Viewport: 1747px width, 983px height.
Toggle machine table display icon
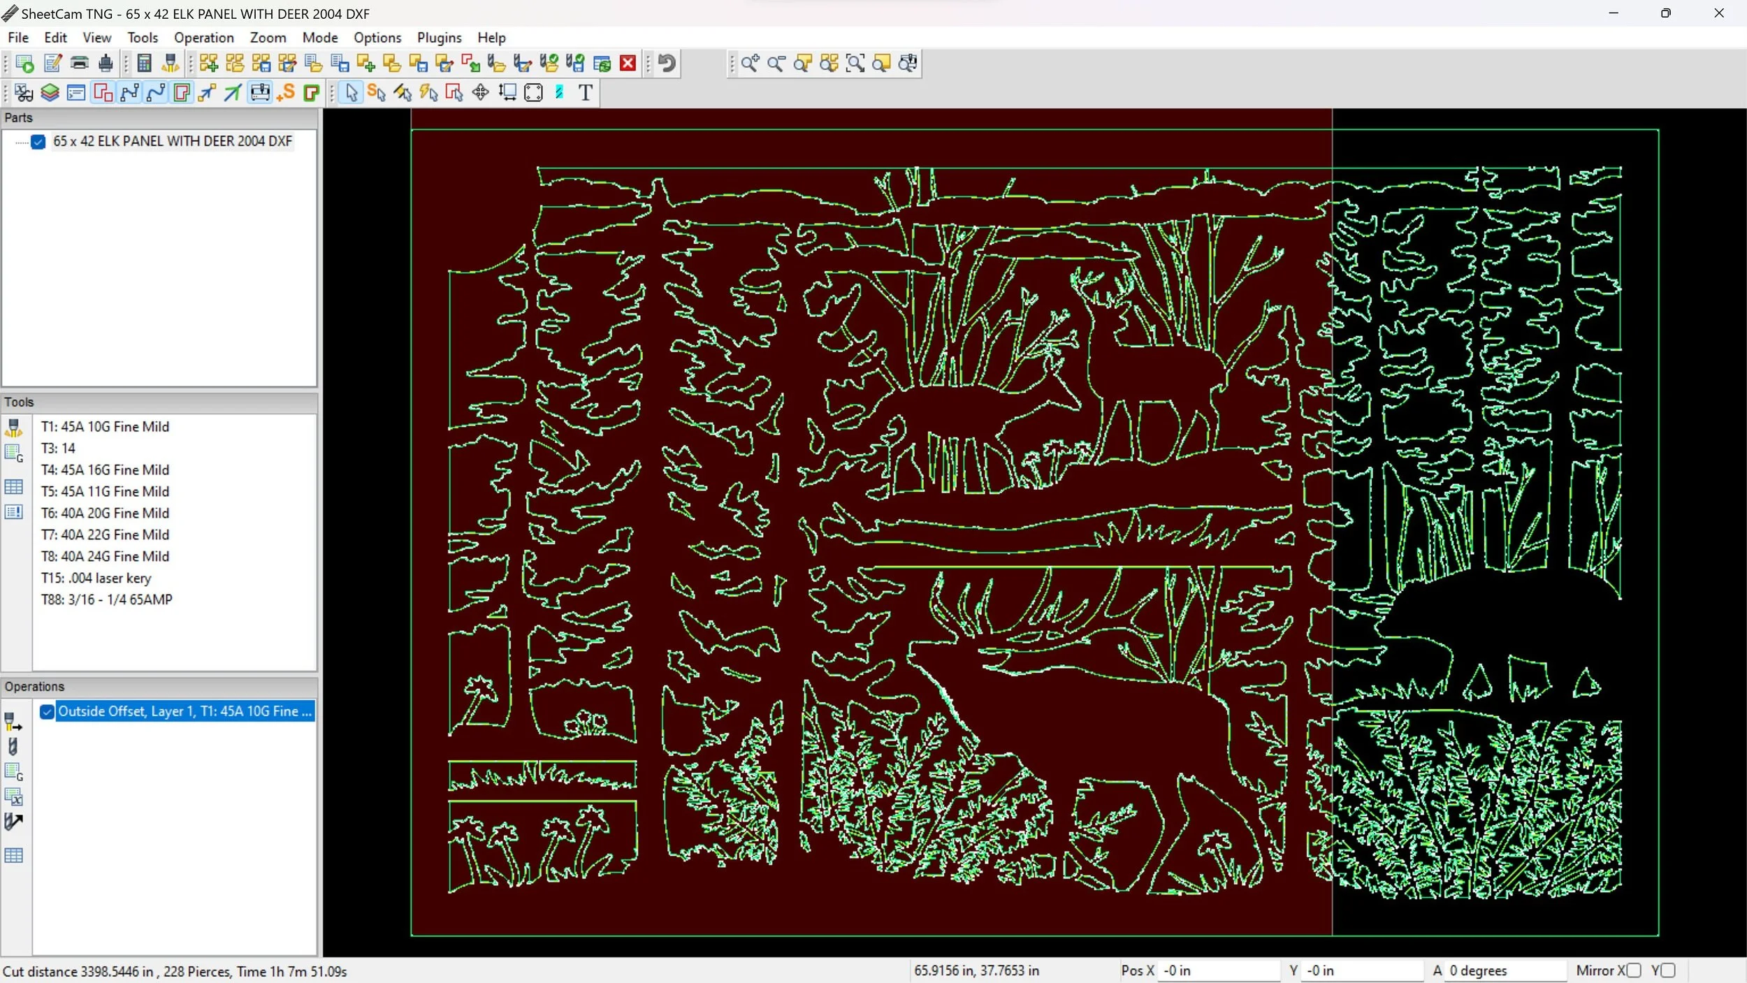(x=260, y=92)
